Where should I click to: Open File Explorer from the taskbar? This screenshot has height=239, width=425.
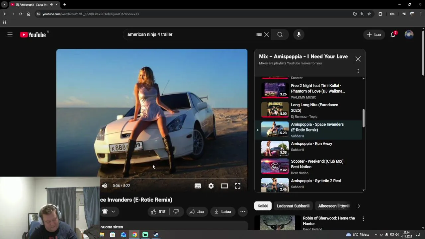pos(102,235)
